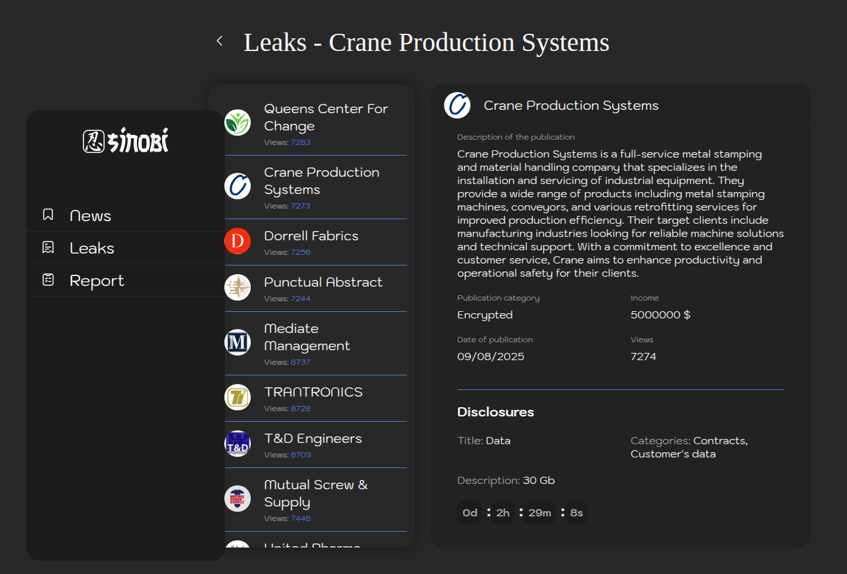The width and height of the screenshot is (847, 574).
Task: Open the TRANTRONICS entry title
Action: [x=313, y=392]
